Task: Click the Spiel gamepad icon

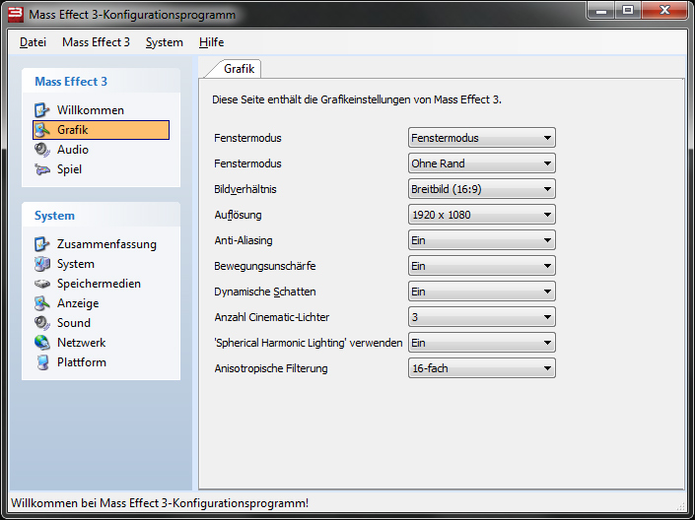Action: pyautogui.click(x=42, y=169)
